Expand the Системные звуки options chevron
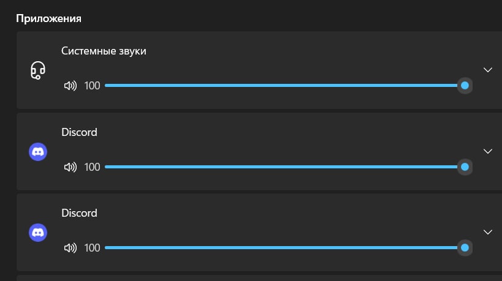The width and height of the screenshot is (502, 281). pos(487,70)
